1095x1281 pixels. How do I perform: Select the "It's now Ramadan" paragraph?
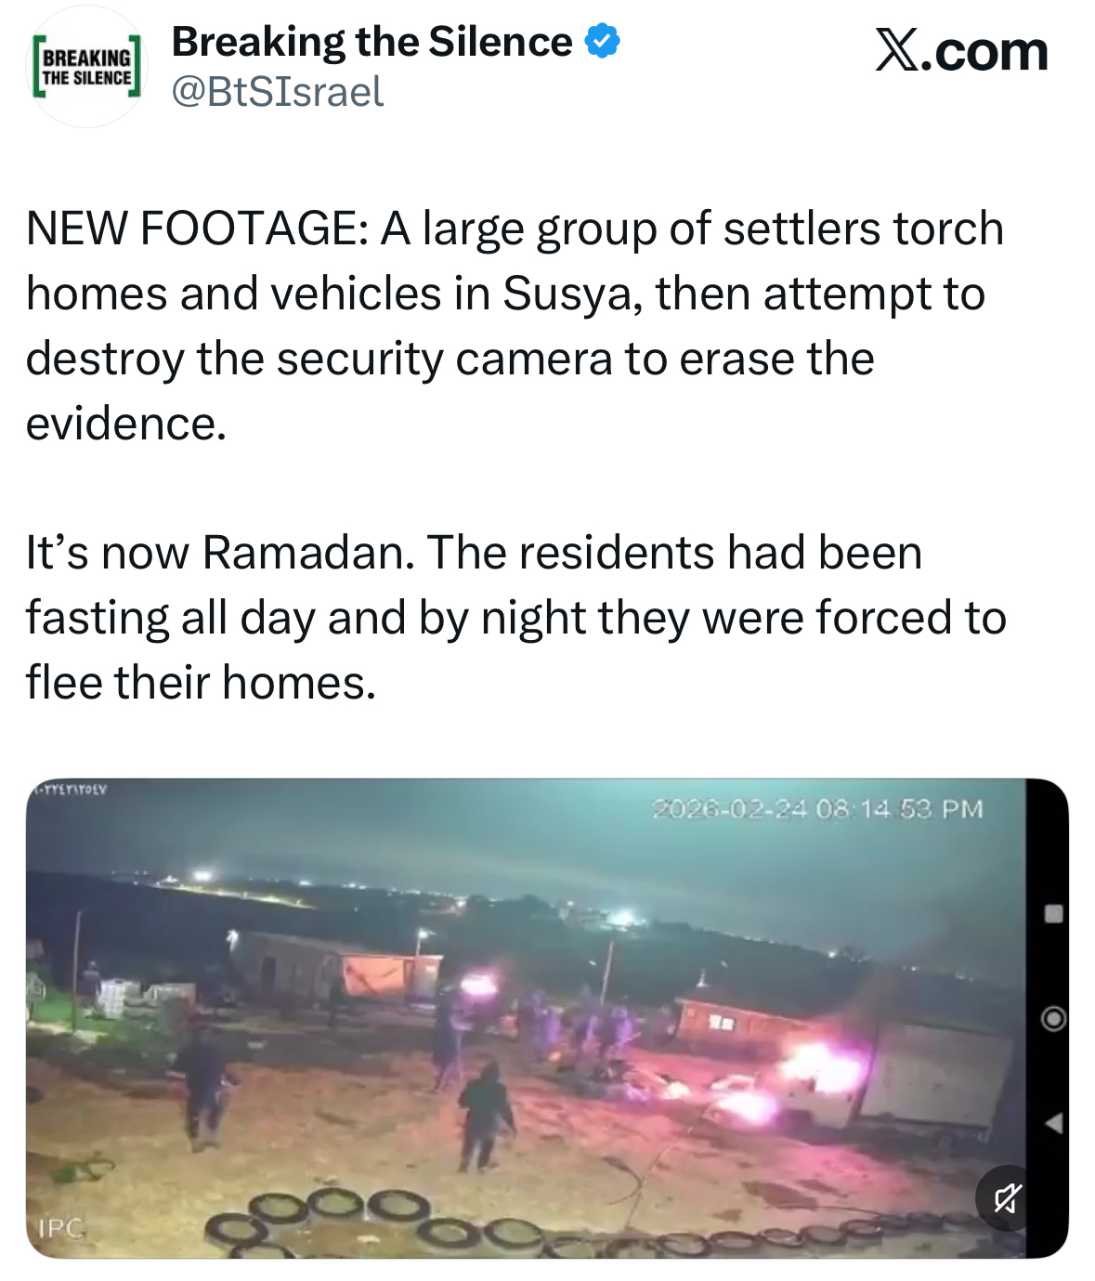(514, 617)
